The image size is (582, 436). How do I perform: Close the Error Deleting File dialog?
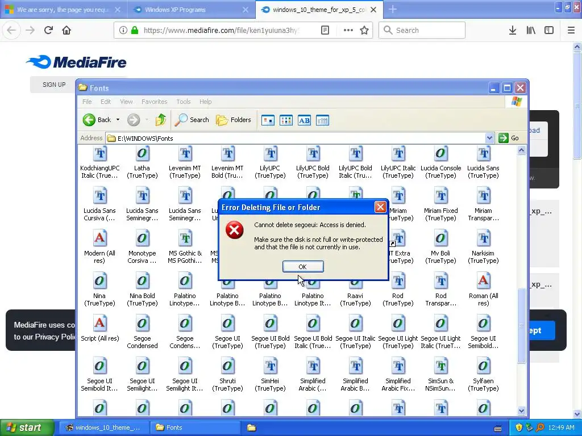[380, 207]
